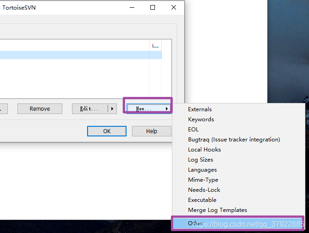Select Local Hooks menu entry

238,150
